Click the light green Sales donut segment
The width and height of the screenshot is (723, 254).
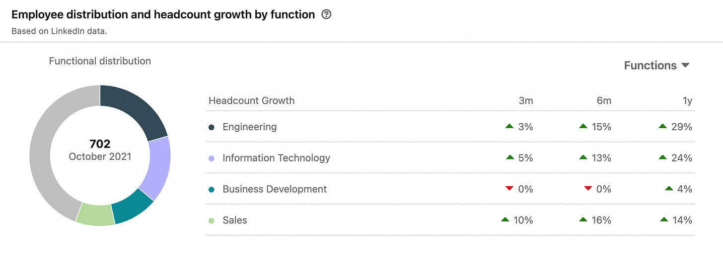95,215
